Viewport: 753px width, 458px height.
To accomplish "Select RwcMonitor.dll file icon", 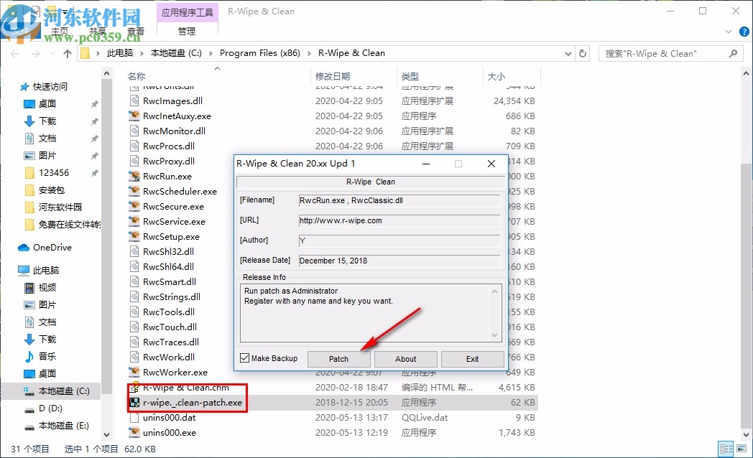I will (134, 131).
